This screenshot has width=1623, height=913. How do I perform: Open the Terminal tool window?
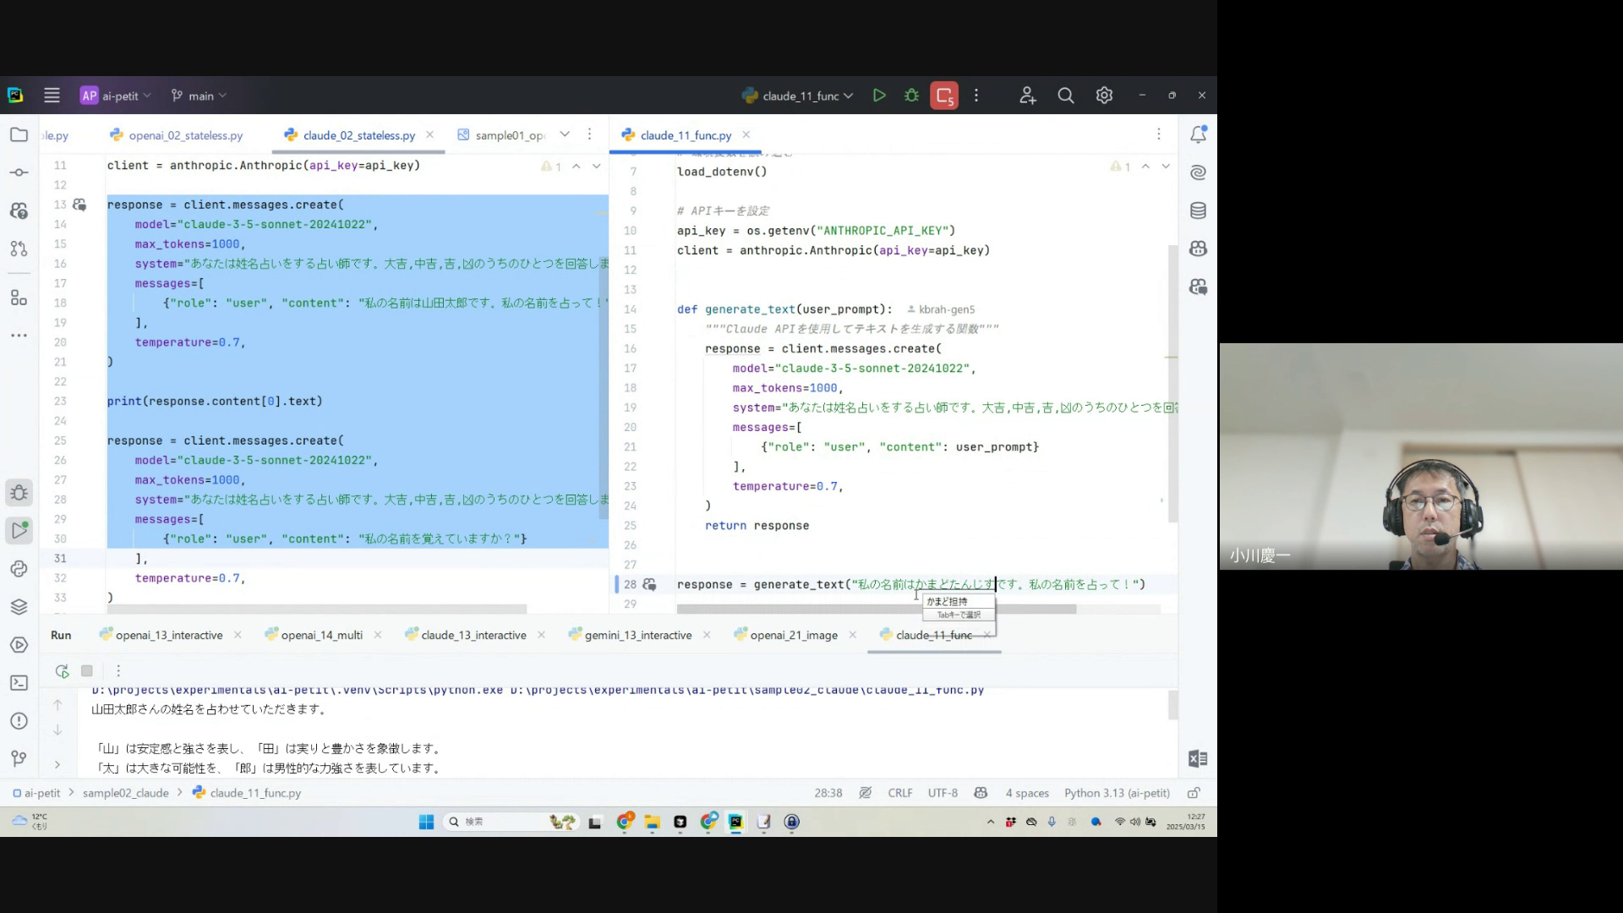(x=19, y=682)
